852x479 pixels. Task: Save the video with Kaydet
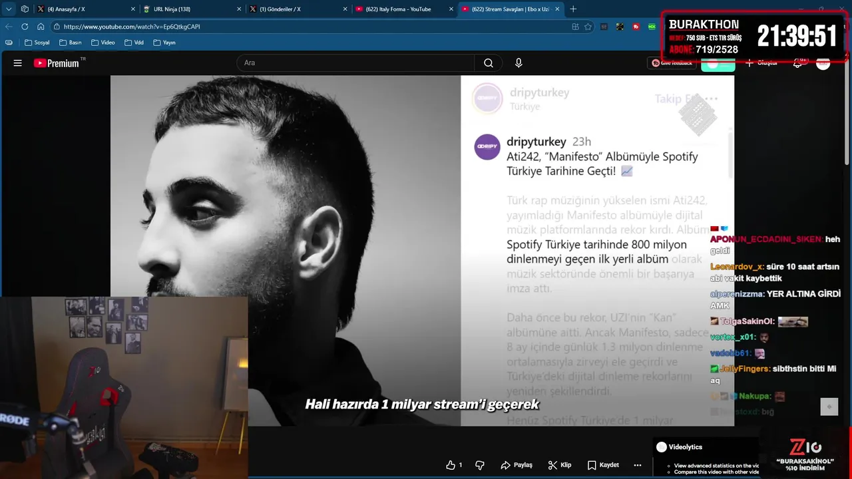click(603, 465)
